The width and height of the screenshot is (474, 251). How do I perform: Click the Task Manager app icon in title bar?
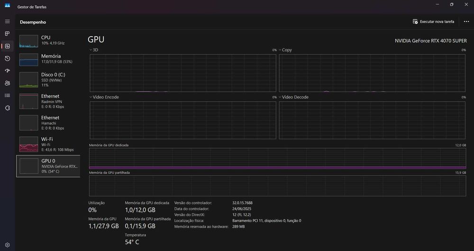(7, 5)
